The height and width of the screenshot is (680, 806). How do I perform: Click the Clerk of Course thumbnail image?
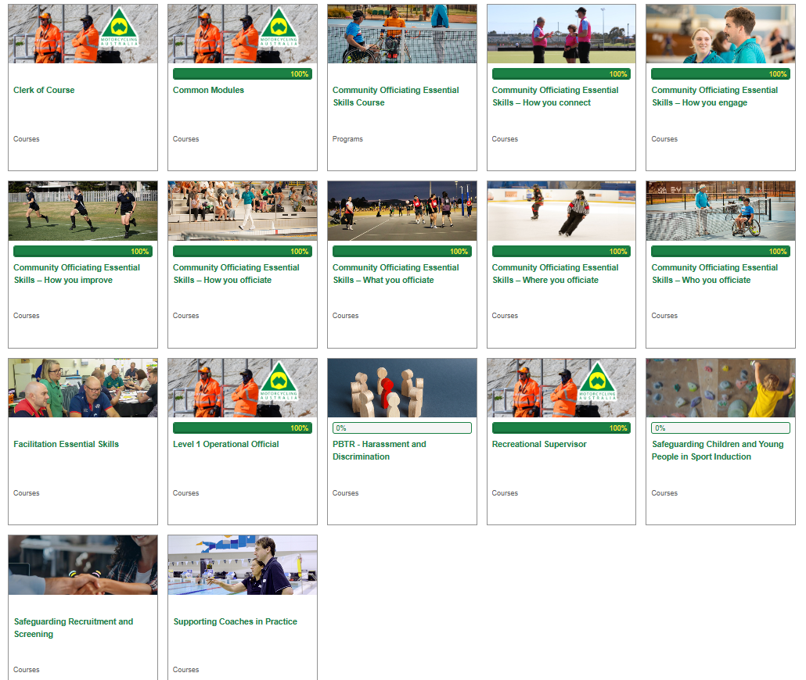[x=83, y=34]
